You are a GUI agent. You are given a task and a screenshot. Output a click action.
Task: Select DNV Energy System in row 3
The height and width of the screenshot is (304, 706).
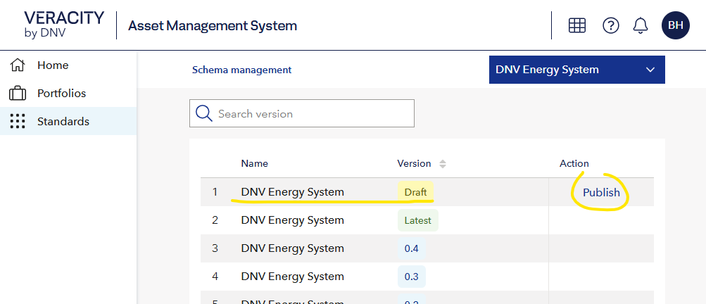293,248
